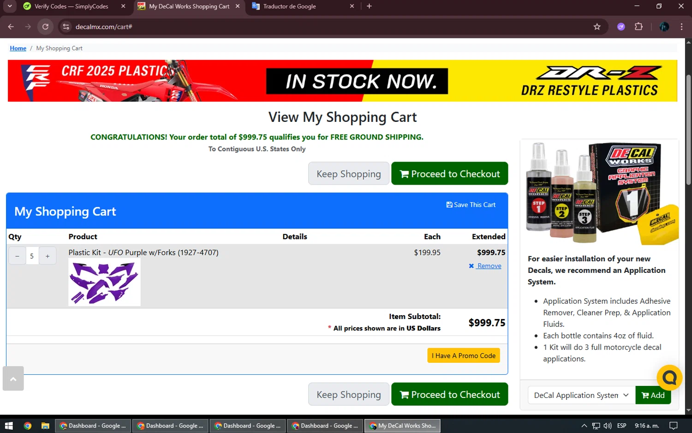Click the green Add to cart button
The height and width of the screenshot is (433, 692).
[653, 395]
